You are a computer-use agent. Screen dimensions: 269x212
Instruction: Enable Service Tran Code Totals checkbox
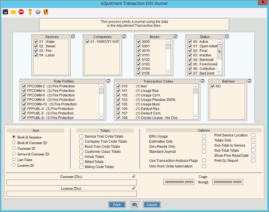click(x=81, y=136)
